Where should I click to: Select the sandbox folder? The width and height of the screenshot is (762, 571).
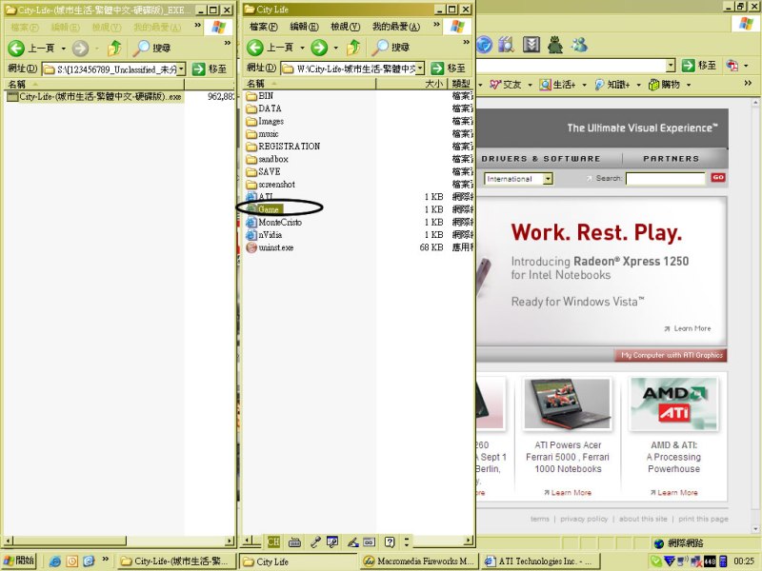[x=268, y=159]
